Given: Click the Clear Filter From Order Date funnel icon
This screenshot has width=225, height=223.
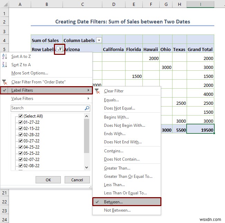Looking at the screenshot, I should pos(4,82).
